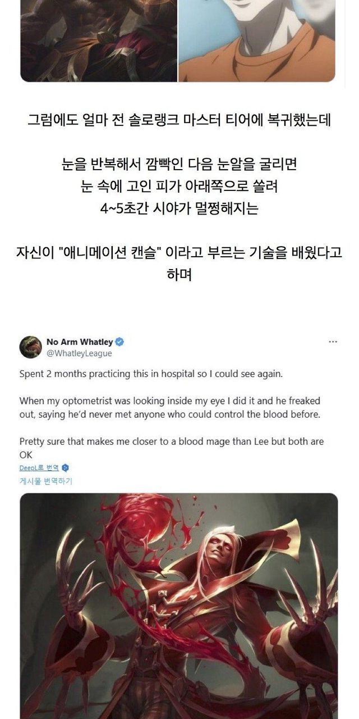This screenshot has width=359, height=719.
Task: Click the line starting "눈을 반복해서 깜빡인"
Action: tap(179, 165)
